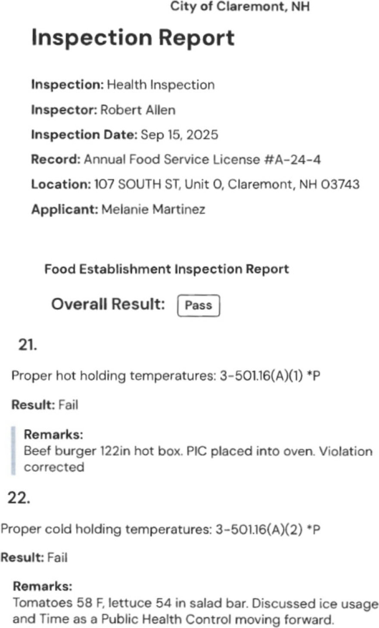Open Annual Food Service License #A-24-4 record
Screen dimensions: 379x628
(202, 160)
